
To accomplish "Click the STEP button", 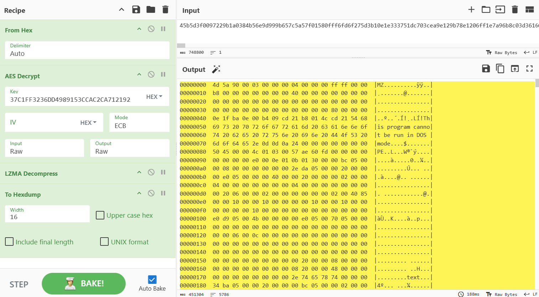I will [19, 284].
